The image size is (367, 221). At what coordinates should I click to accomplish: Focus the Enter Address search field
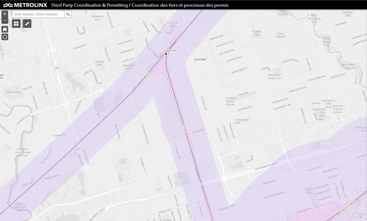38,14
